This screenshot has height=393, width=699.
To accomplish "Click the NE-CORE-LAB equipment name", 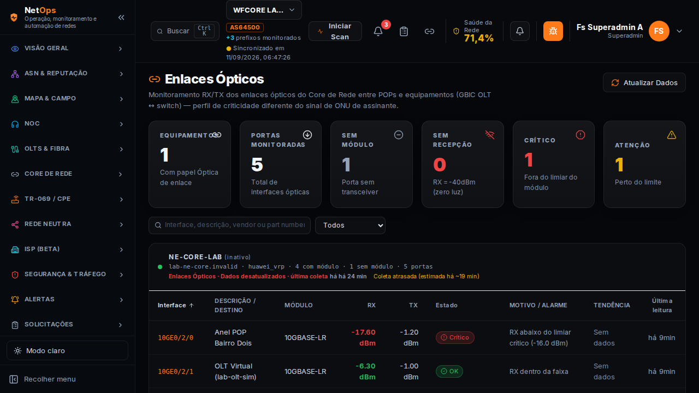I will (x=196, y=257).
